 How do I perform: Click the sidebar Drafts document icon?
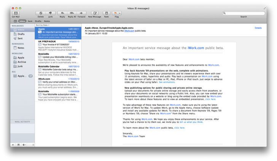coord(15,34)
